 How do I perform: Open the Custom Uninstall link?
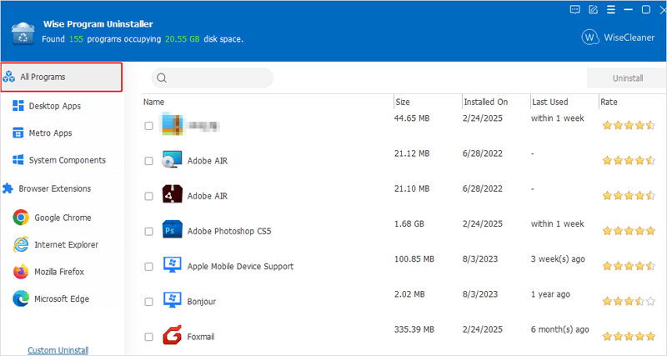(58, 350)
